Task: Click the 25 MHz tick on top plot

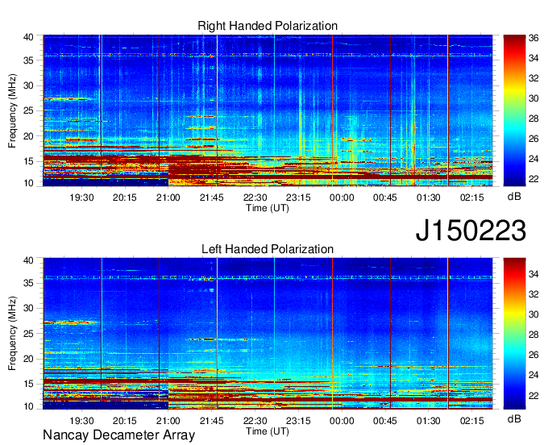Action: tap(28, 110)
